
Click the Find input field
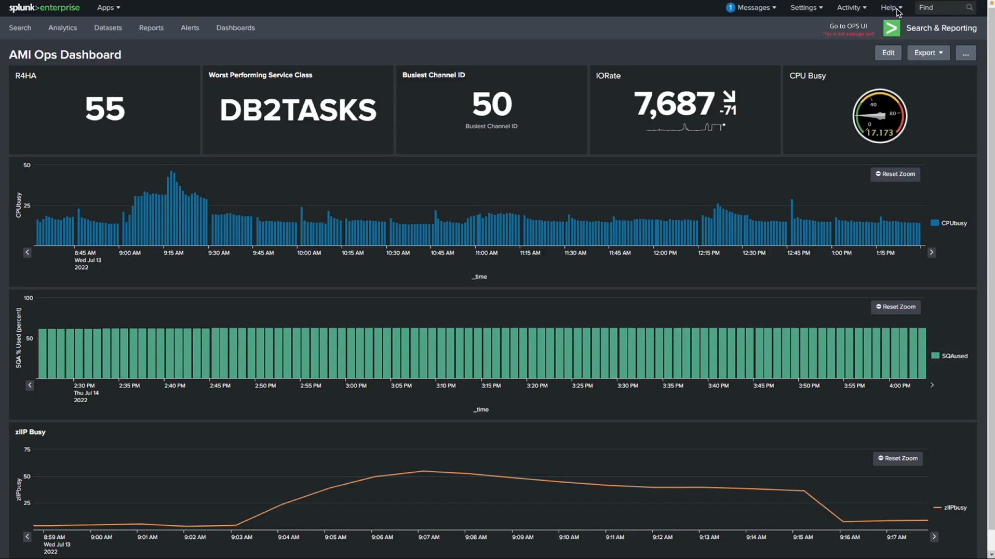pos(939,8)
